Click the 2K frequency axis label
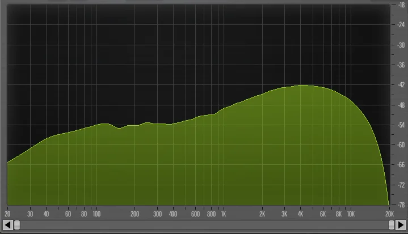Image resolution: width=408 pixels, height=234 pixels. click(262, 215)
